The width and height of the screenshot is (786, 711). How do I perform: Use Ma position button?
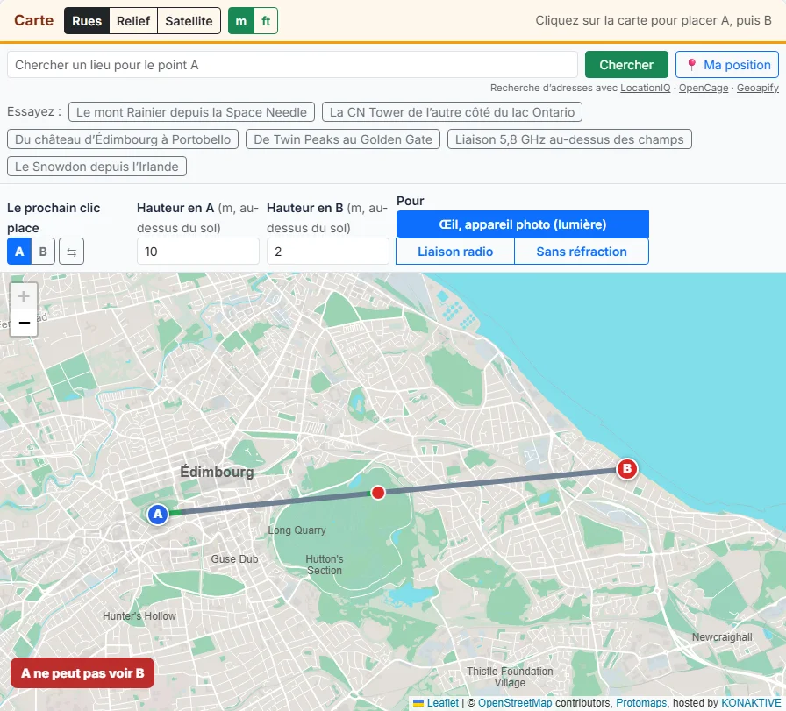pos(727,65)
